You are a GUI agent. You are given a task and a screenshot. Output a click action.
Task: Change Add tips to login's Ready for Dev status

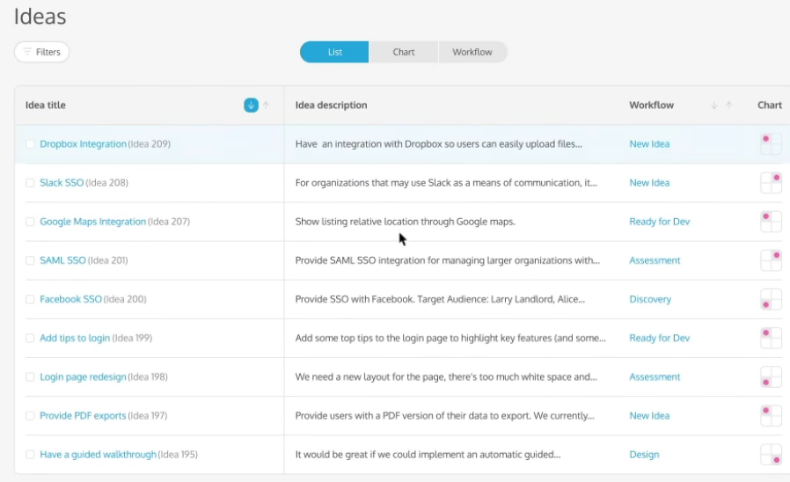(x=660, y=338)
